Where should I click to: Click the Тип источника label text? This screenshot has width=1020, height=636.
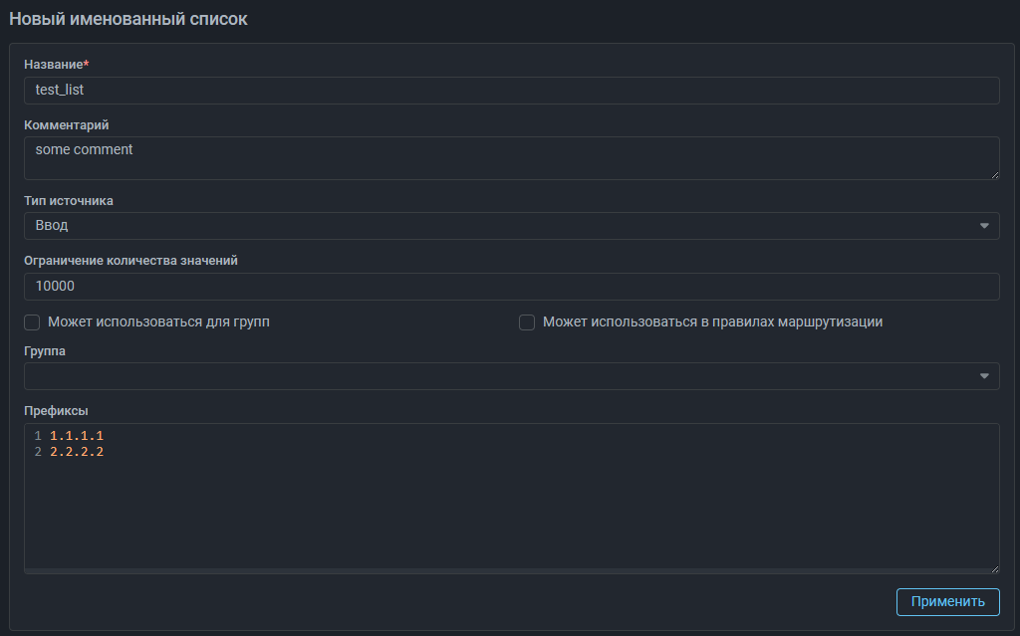pyautogui.click(x=69, y=200)
